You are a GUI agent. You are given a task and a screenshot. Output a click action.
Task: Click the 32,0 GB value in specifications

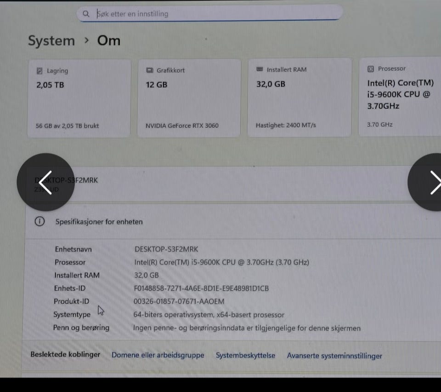(146, 275)
